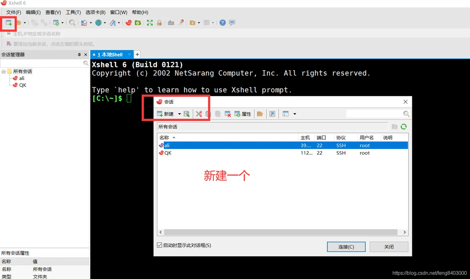Screen dimensions: 470x279
Task: Sort by the 主机 column header
Action: tap(307, 137)
